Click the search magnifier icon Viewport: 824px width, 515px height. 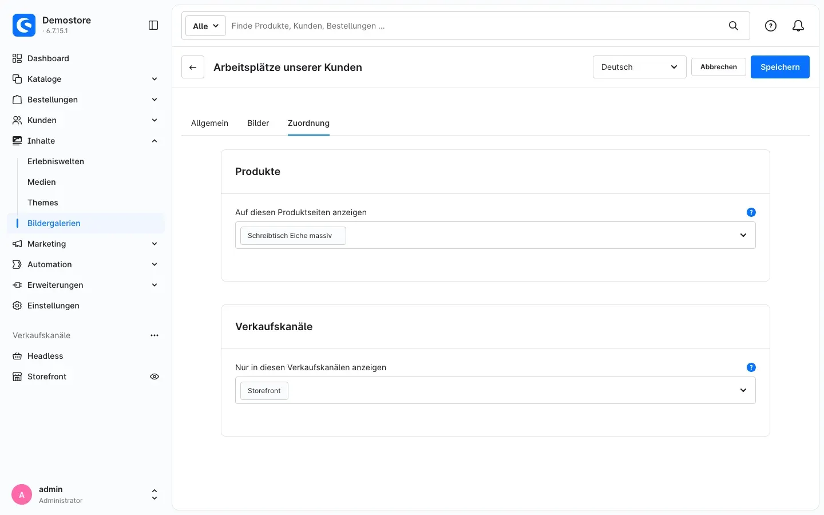point(734,26)
